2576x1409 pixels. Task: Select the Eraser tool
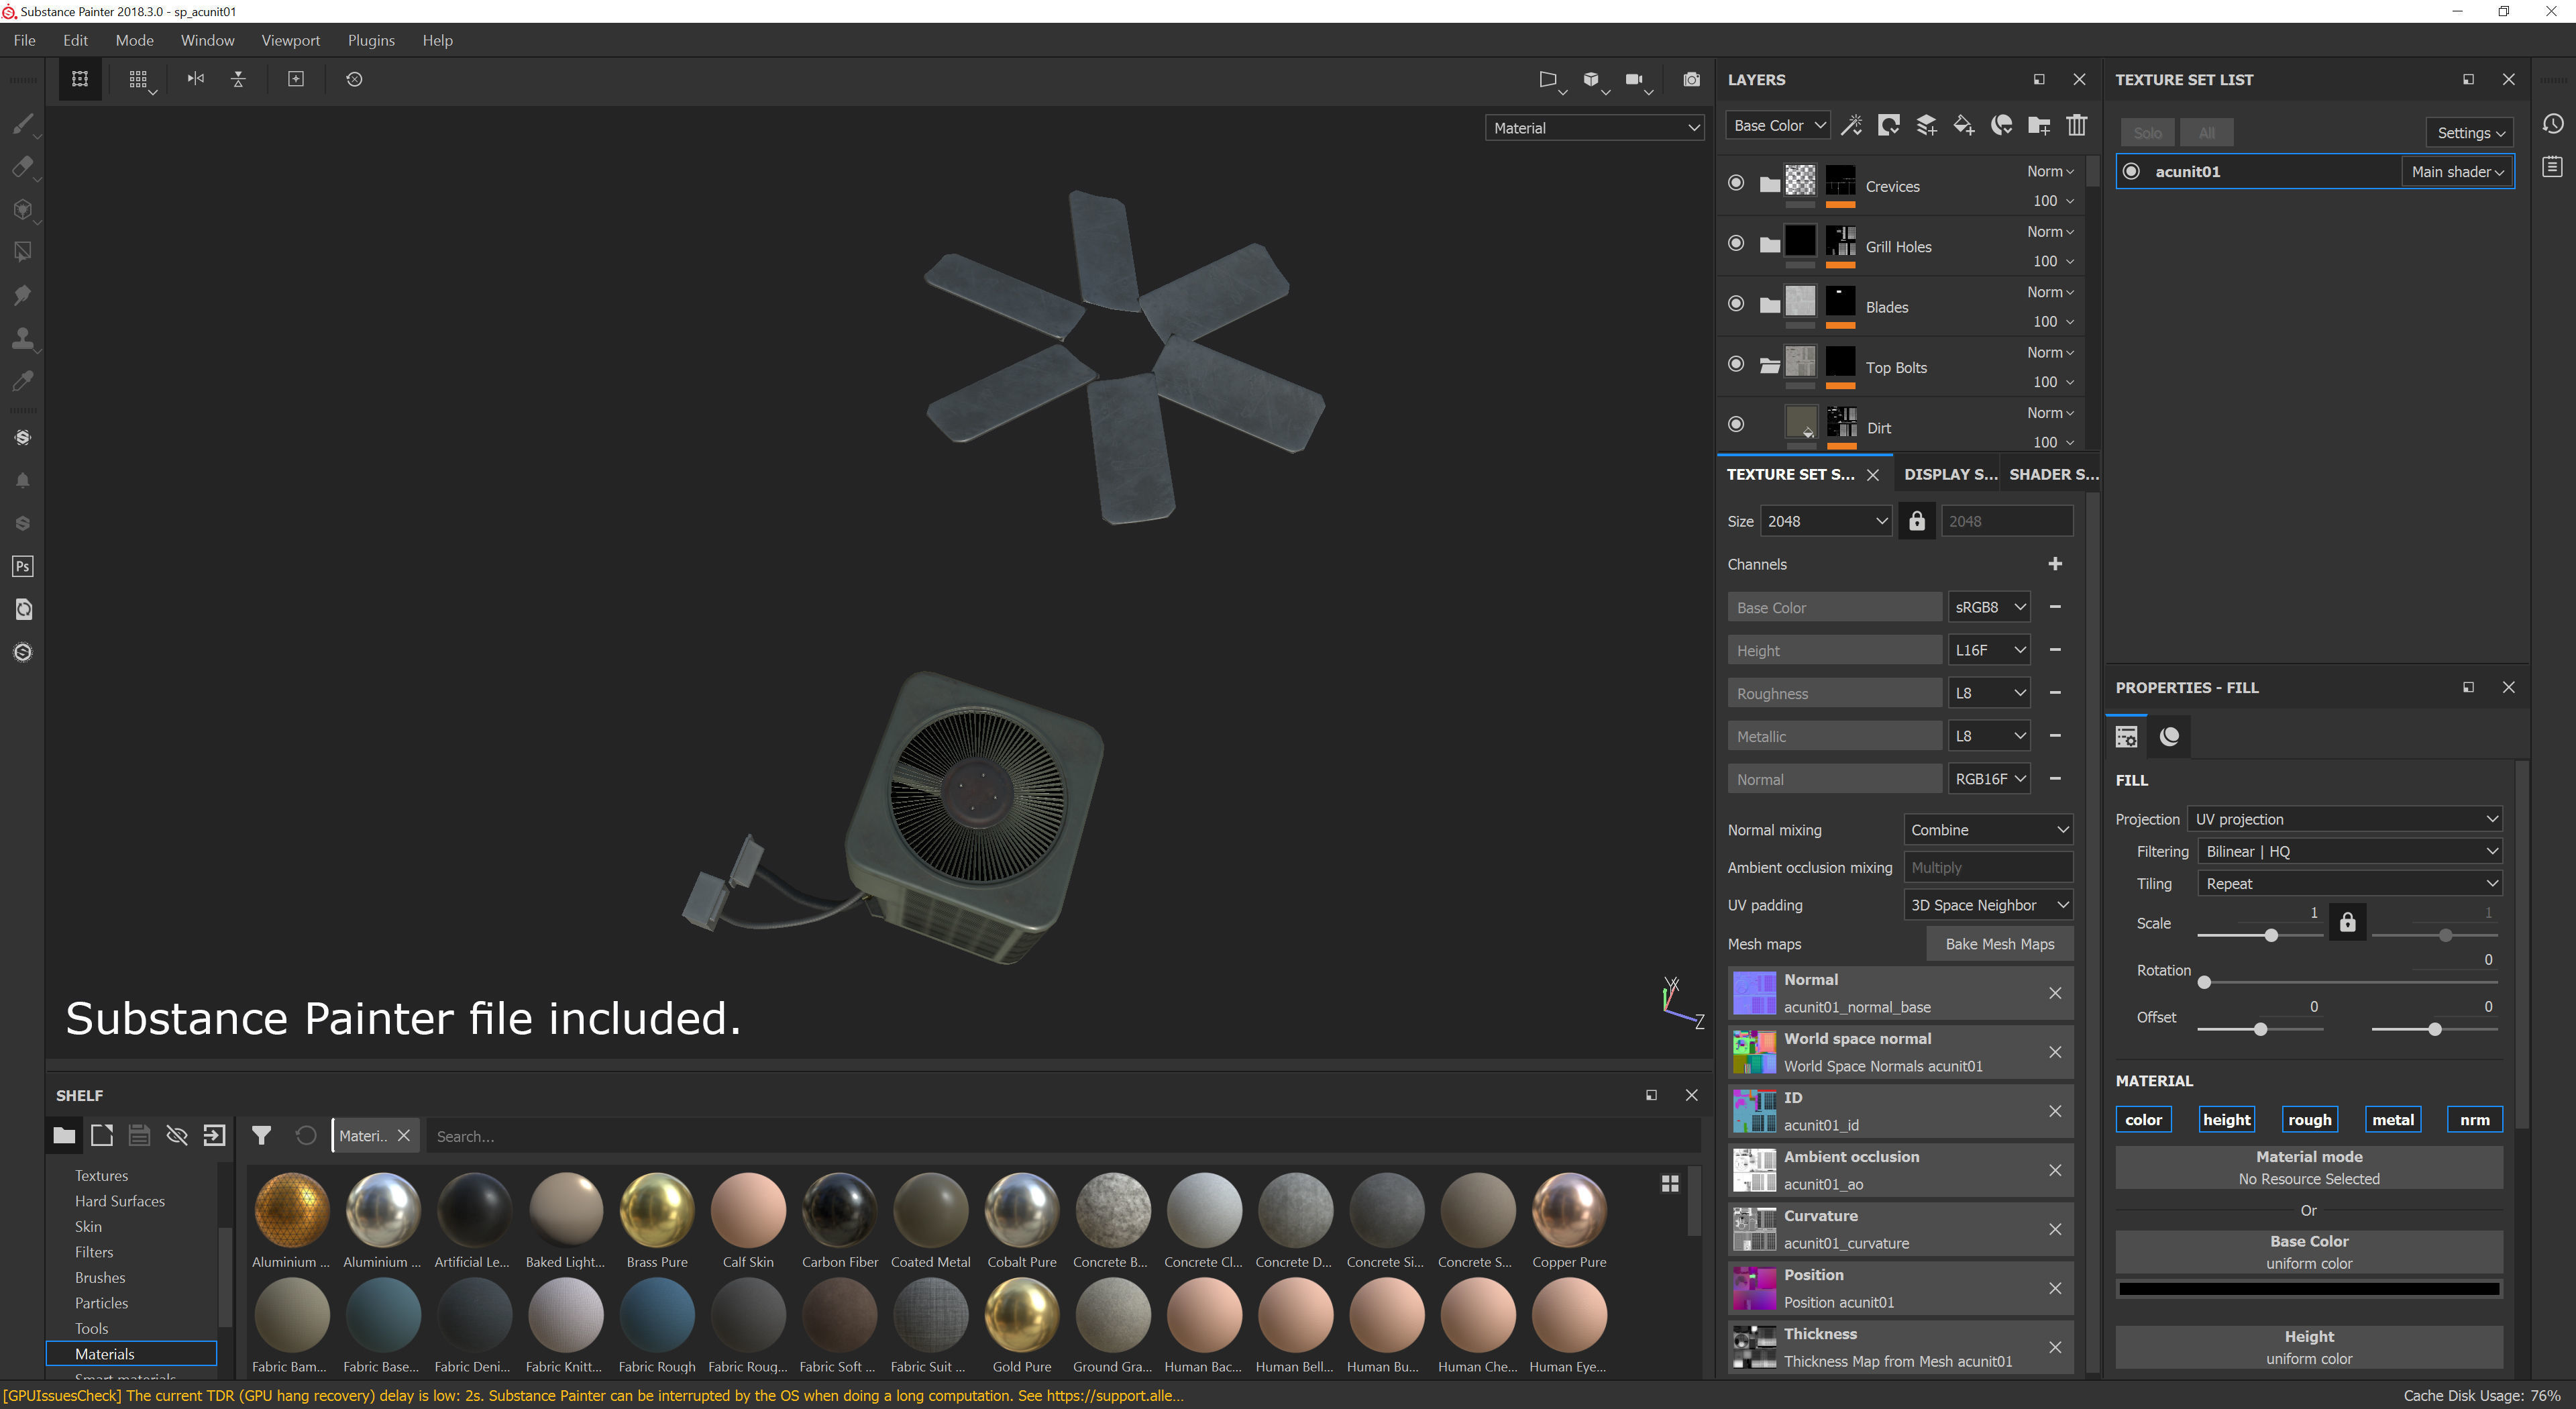pyautogui.click(x=22, y=167)
